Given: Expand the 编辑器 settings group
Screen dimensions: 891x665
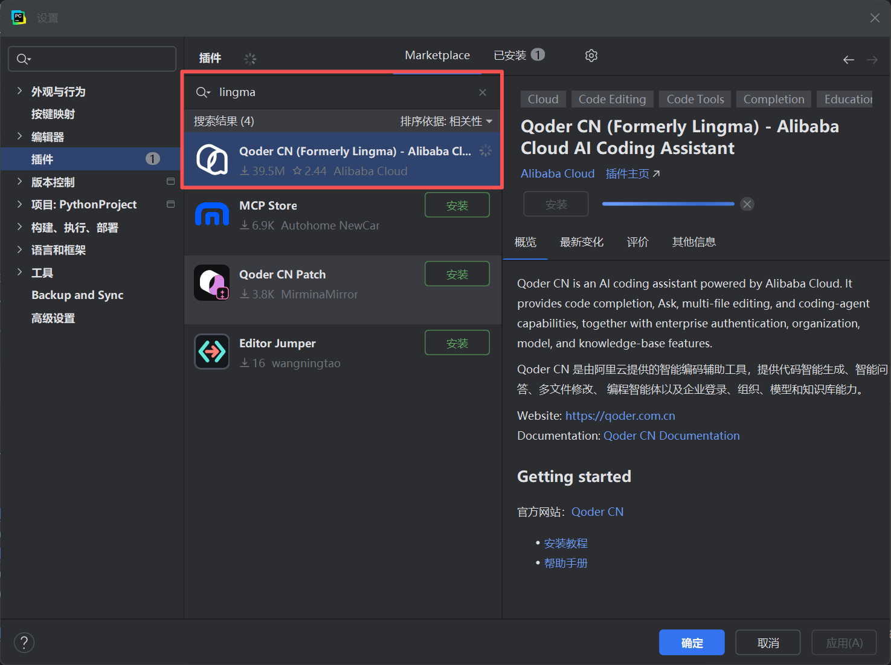Looking at the screenshot, I should [19, 137].
